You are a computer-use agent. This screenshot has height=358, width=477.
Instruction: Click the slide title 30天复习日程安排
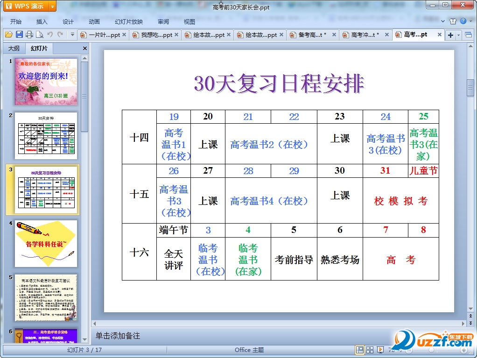279,84
